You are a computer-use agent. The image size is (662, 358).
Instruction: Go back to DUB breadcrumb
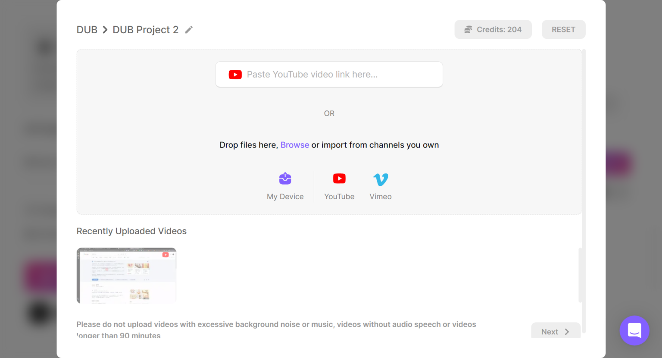[87, 30]
